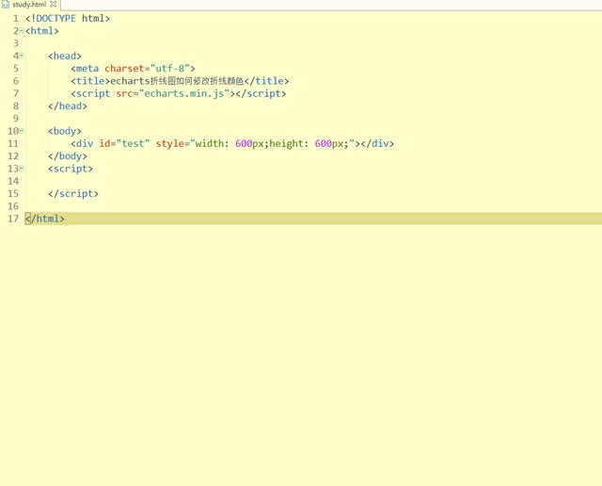Screen dimensions: 602x486
Task: Click the opening script tag on line 13
Action: tap(71, 169)
